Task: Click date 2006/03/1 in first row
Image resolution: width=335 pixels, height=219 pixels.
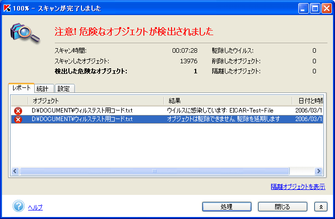Action: pos(309,111)
